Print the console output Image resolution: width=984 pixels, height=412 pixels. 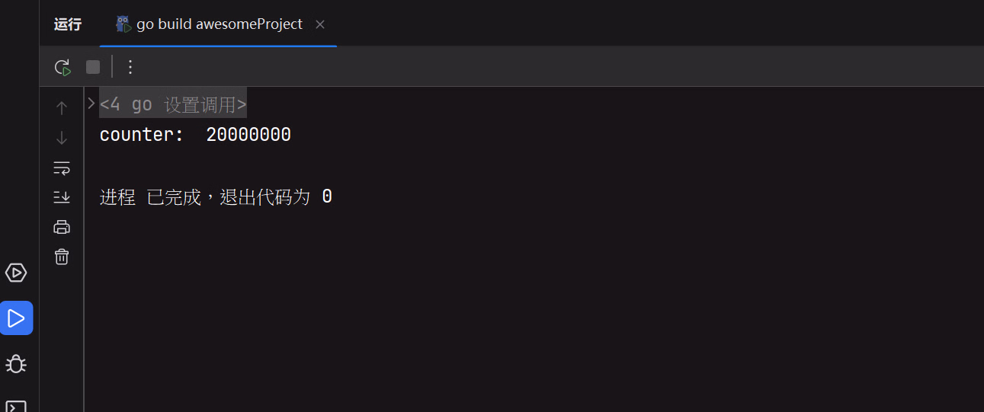pyautogui.click(x=62, y=227)
